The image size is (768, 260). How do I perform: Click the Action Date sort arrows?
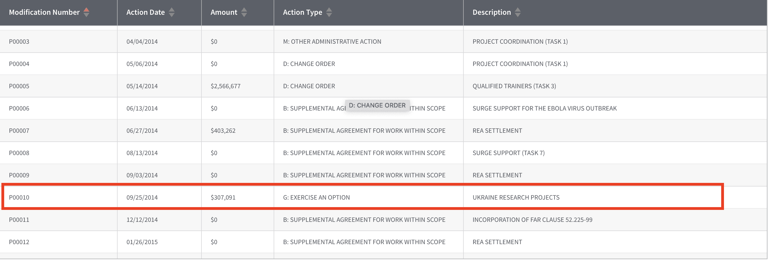click(x=171, y=12)
